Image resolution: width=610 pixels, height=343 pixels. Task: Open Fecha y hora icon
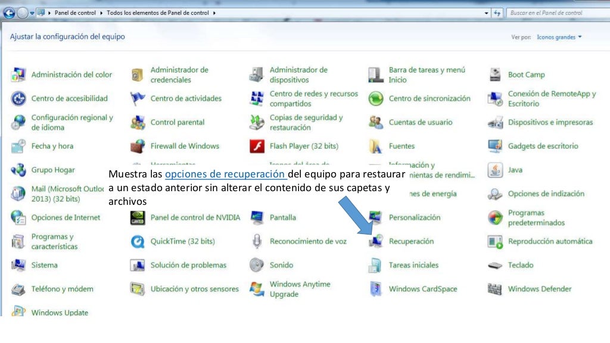[x=18, y=146]
